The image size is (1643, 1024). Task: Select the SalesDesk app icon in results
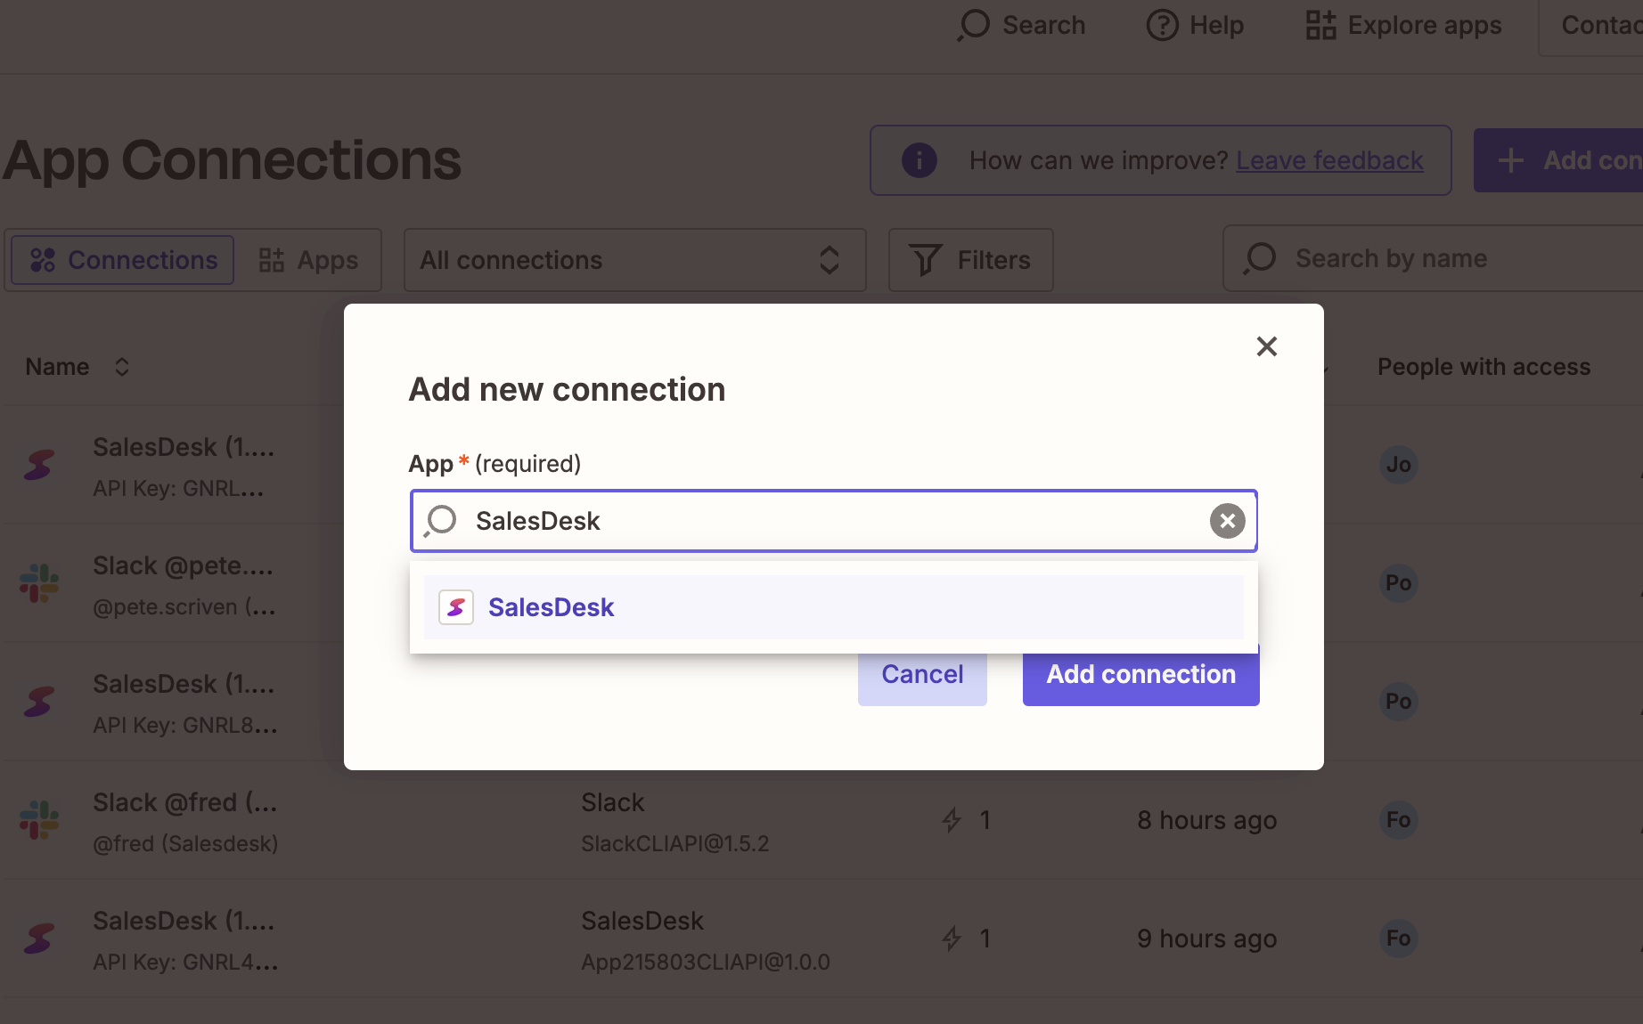[x=455, y=606]
